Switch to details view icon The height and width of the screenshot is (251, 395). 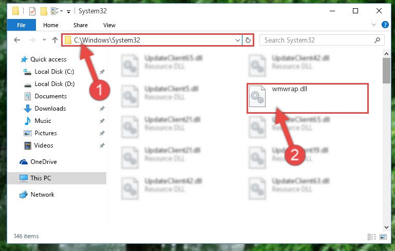click(x=371, y=237)
